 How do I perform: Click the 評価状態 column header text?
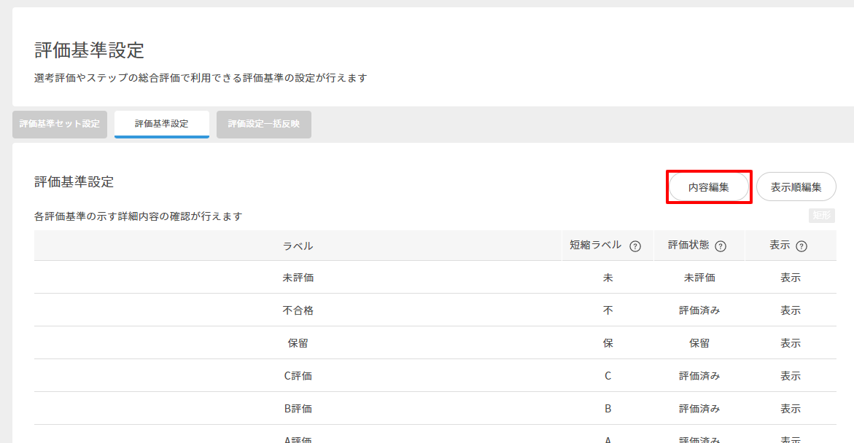[x=688, y=246]
